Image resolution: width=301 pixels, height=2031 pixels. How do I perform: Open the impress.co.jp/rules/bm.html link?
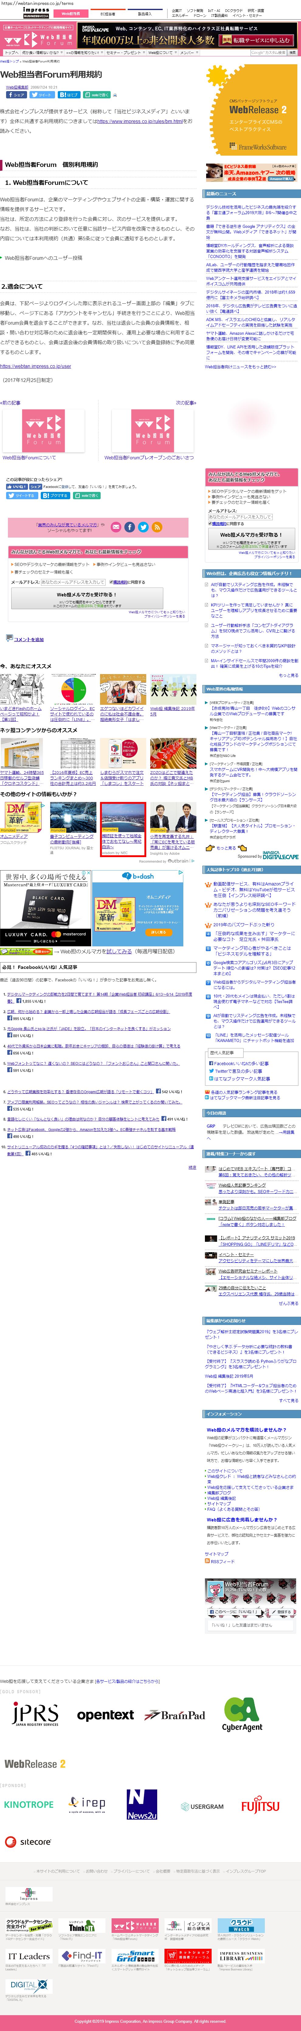pos(140,122)
